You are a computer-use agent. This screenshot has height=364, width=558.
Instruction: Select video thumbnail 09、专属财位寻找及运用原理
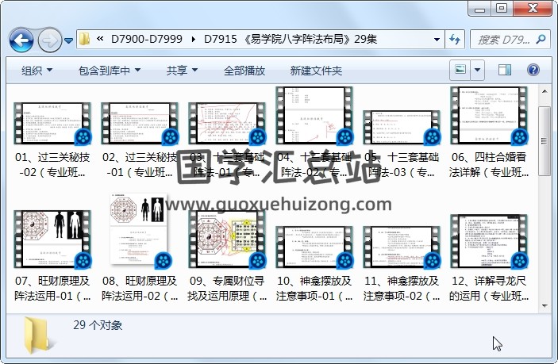tap(227, 239)
